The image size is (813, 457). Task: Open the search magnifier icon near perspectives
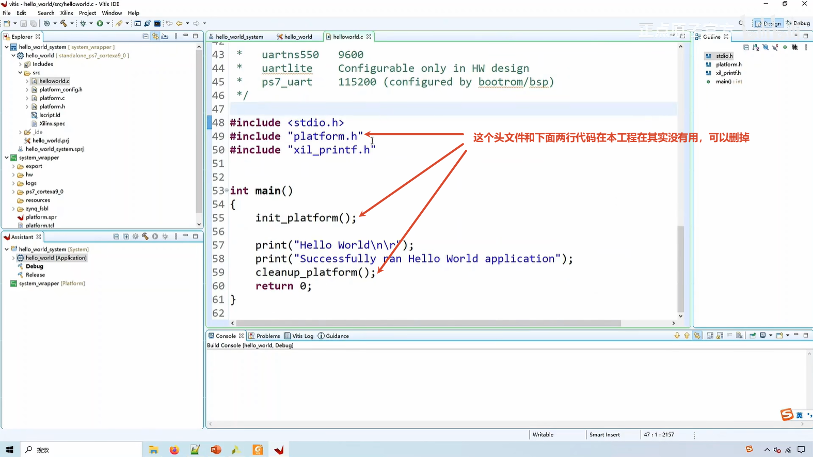741,23
